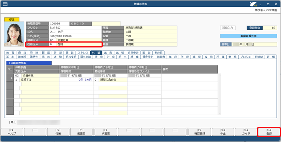Select the 健診 tab

pos(69,53)
